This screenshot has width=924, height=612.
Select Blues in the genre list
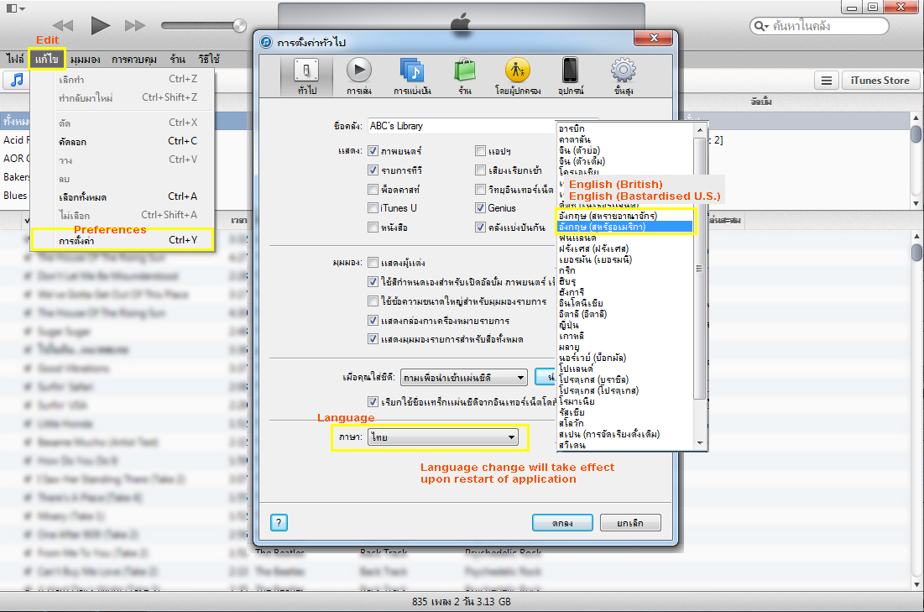15,195
